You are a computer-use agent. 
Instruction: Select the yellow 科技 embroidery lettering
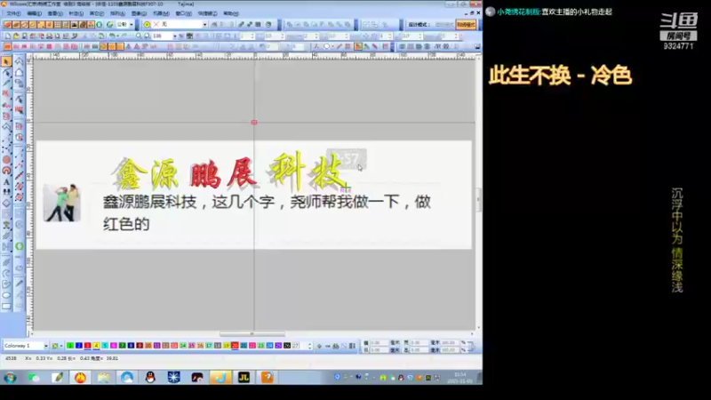(x=308, y=172)
